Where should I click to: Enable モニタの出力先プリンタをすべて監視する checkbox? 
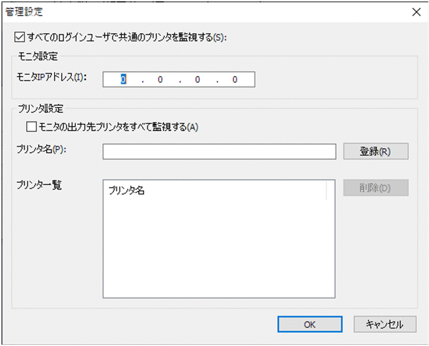(x=31, y=127)
